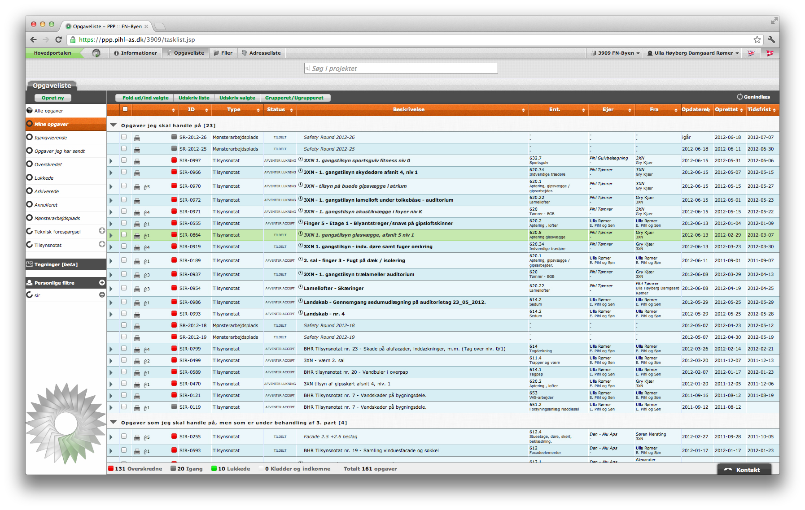Switch language with the British flag
805x510 pixels.
point(751,53)
